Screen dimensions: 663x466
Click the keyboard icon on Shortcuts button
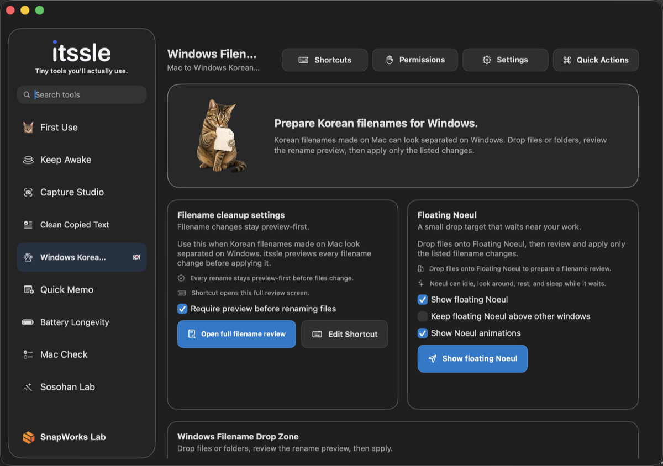click(x=303, y=60)
